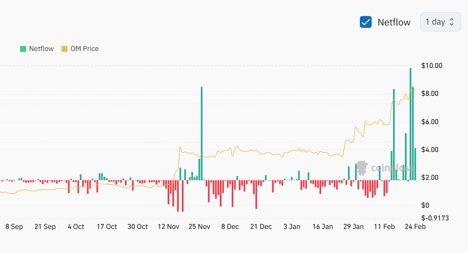The image size is (468, 253).
Task: Click the 12 Nov date marker
Action: click(x=168, y=227)
